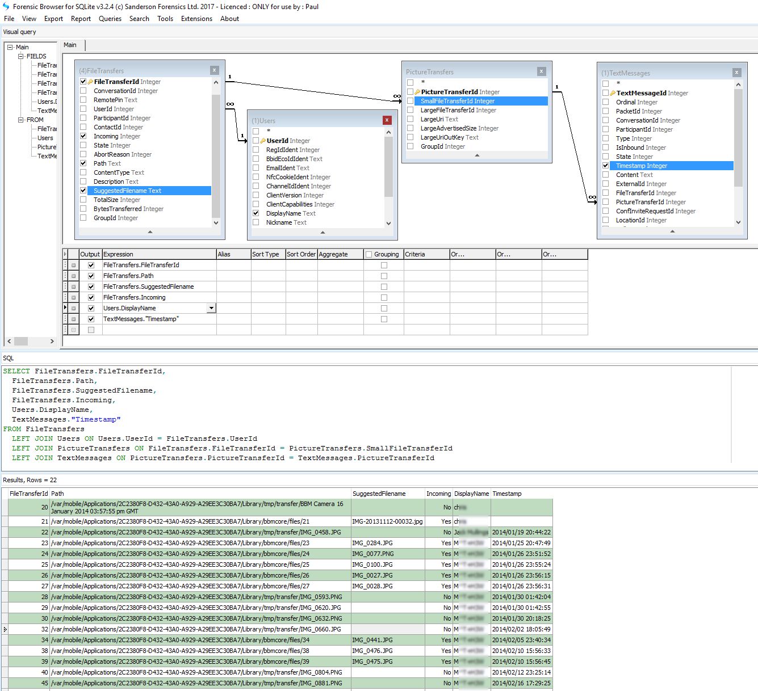
Task: Enable Grouping for FileTransfers.Path row
Action: tap(384, 276)
